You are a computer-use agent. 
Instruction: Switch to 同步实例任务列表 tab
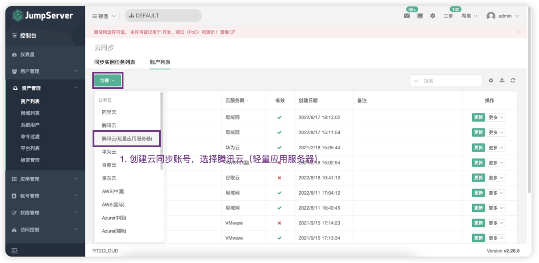coord(115,62)
